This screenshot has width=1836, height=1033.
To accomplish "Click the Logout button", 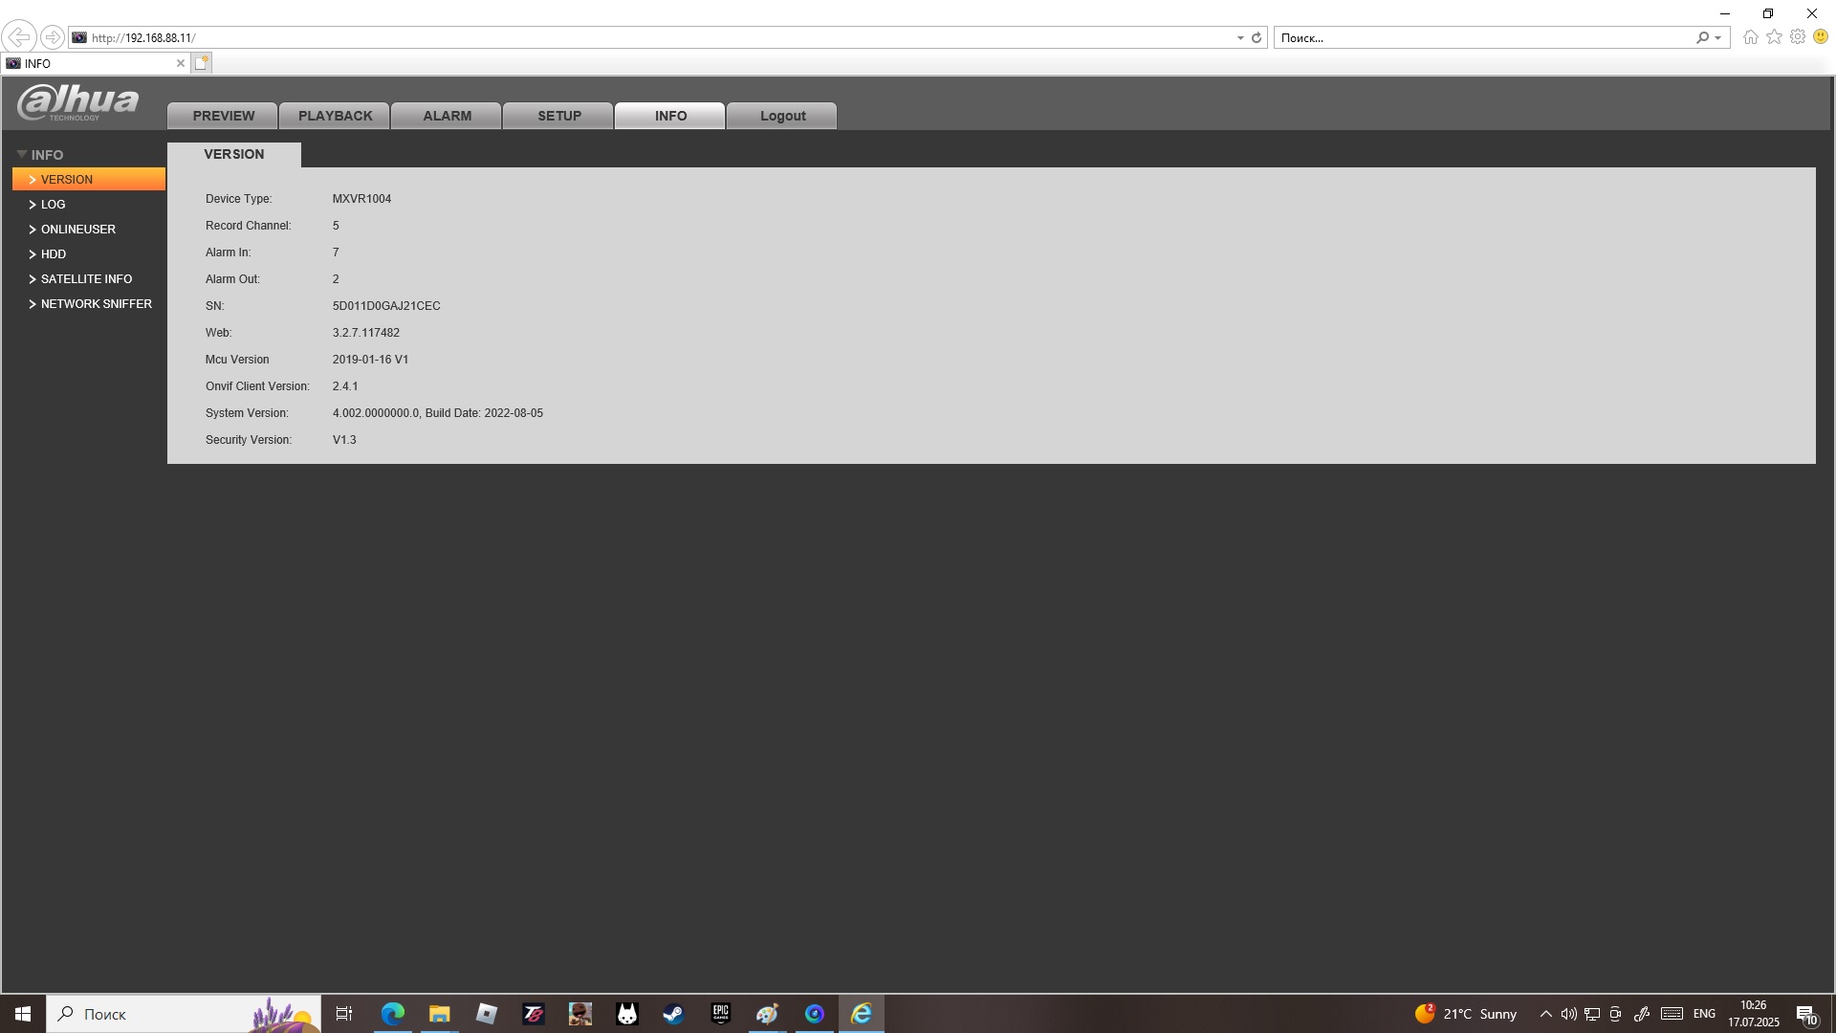I will pos(782,116).
